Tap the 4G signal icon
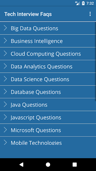This screenshot has width=96, height=171. [77, 3]
